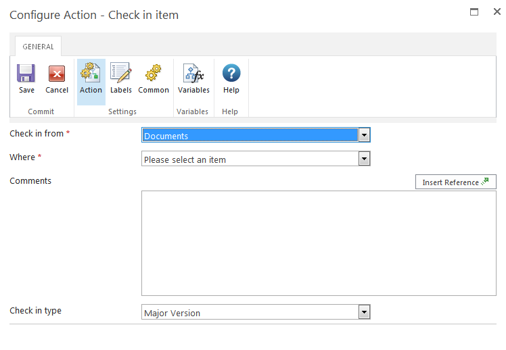Open the Common settings gears icon
This screenshot has height=350, width=506.
154,74
